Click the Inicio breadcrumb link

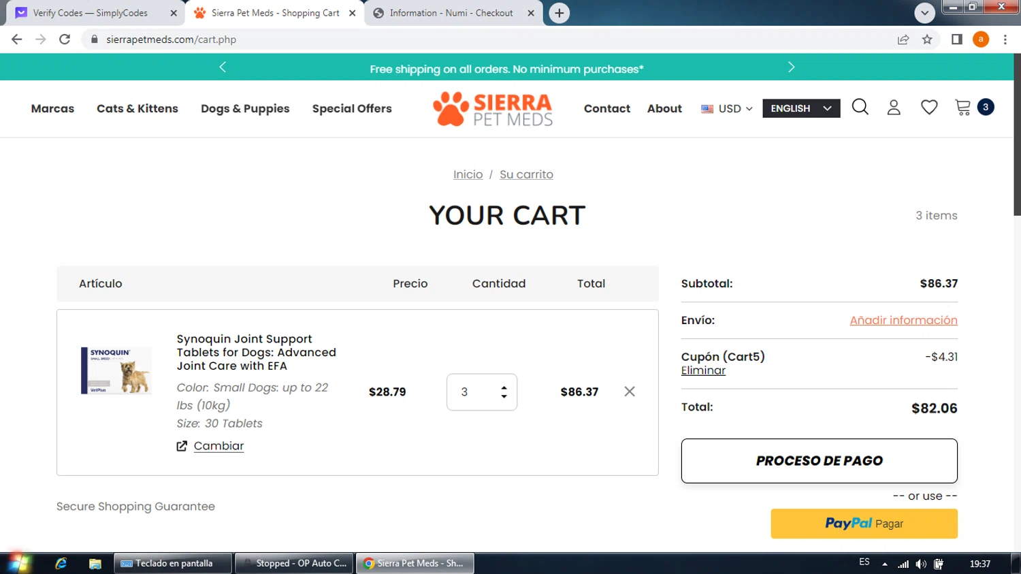point(468,174)
